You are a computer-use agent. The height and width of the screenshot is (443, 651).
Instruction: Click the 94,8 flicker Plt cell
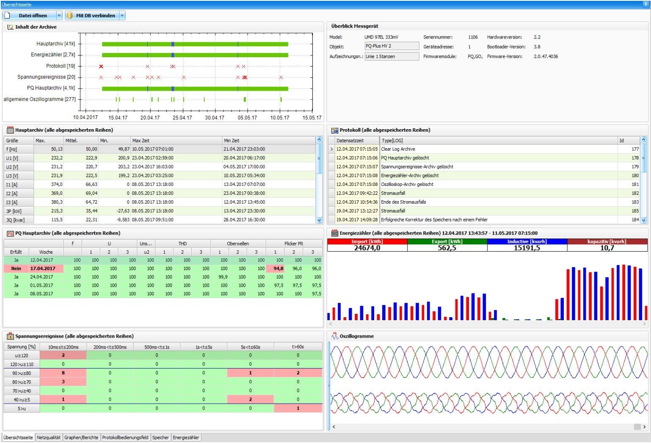pos(276,269)
